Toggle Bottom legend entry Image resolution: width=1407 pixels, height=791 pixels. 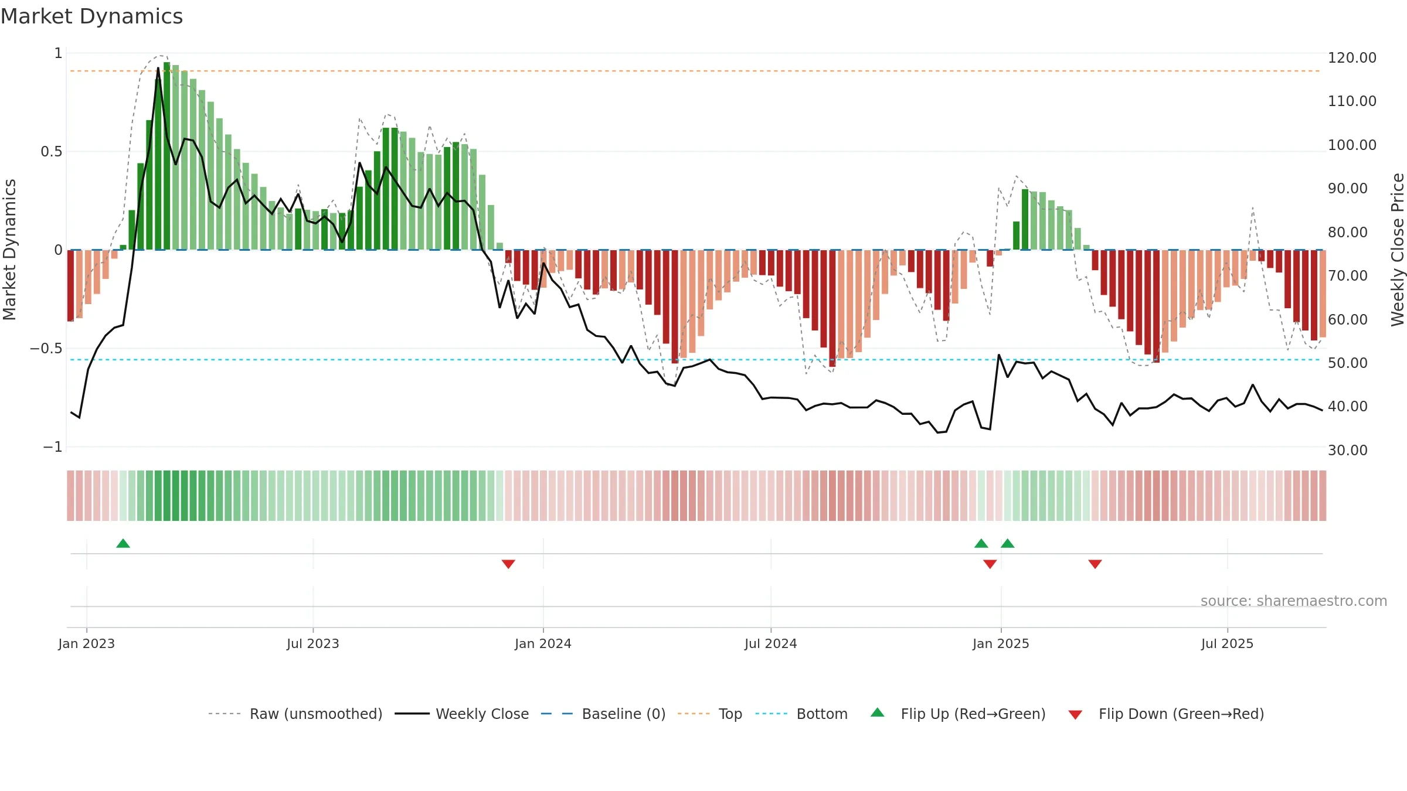(x=801, y=714)
